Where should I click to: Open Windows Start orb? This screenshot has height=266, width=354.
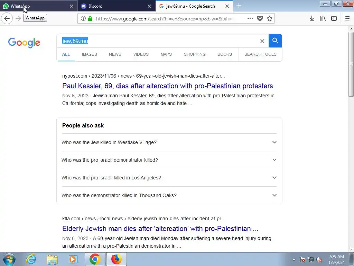click(9, 259)
